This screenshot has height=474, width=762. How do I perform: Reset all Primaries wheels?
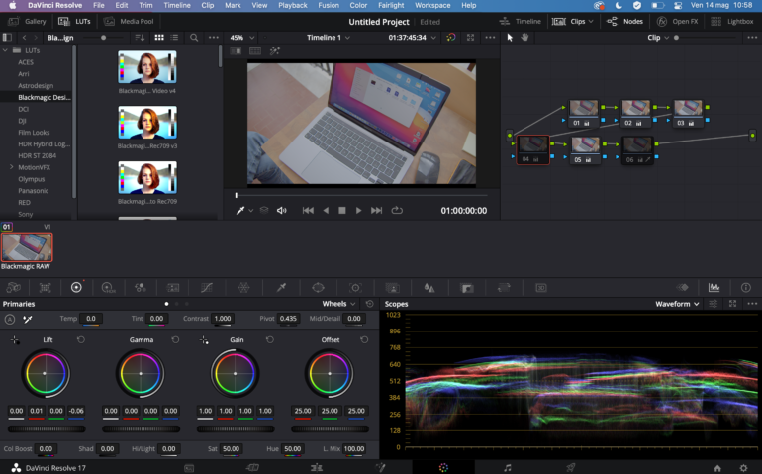370,304
